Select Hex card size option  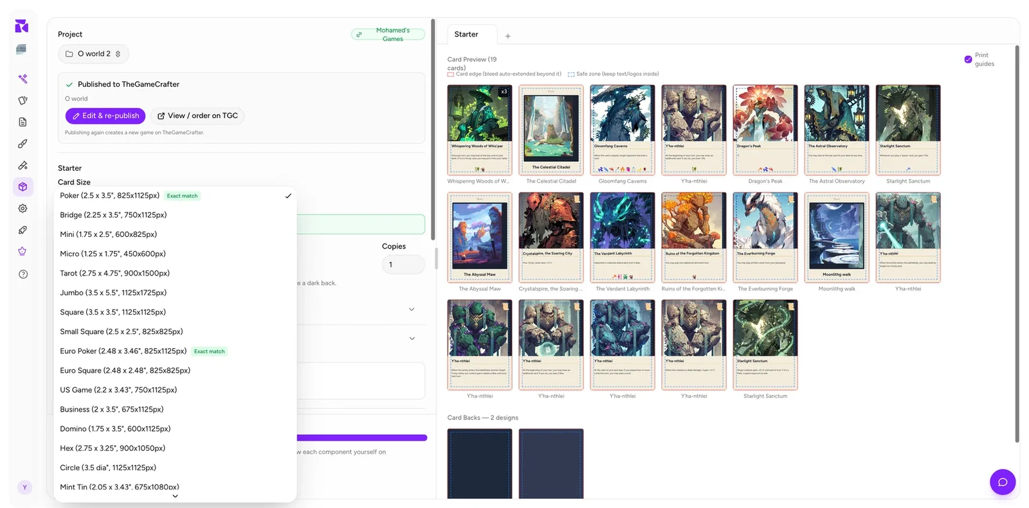(x=175, y=448)
